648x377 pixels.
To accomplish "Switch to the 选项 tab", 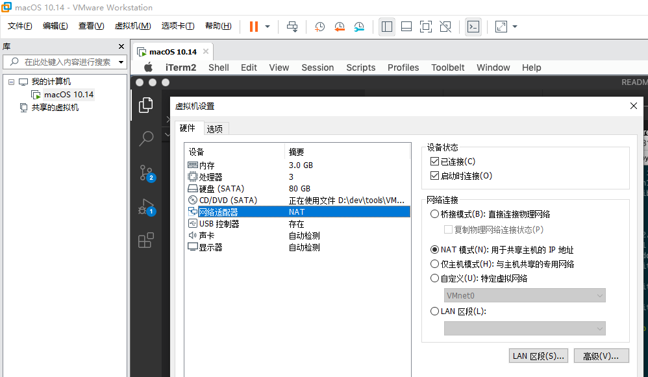I will coord(215,129).
